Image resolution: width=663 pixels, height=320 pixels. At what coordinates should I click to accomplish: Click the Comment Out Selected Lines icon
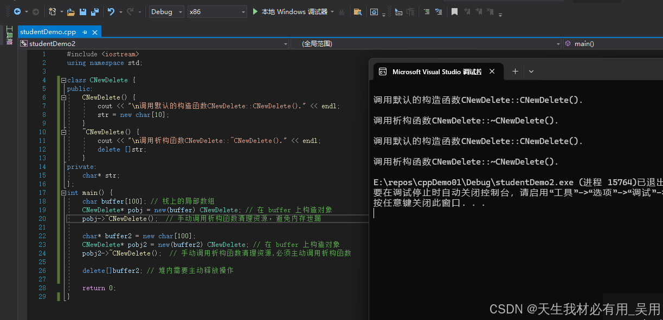point(427,11)
